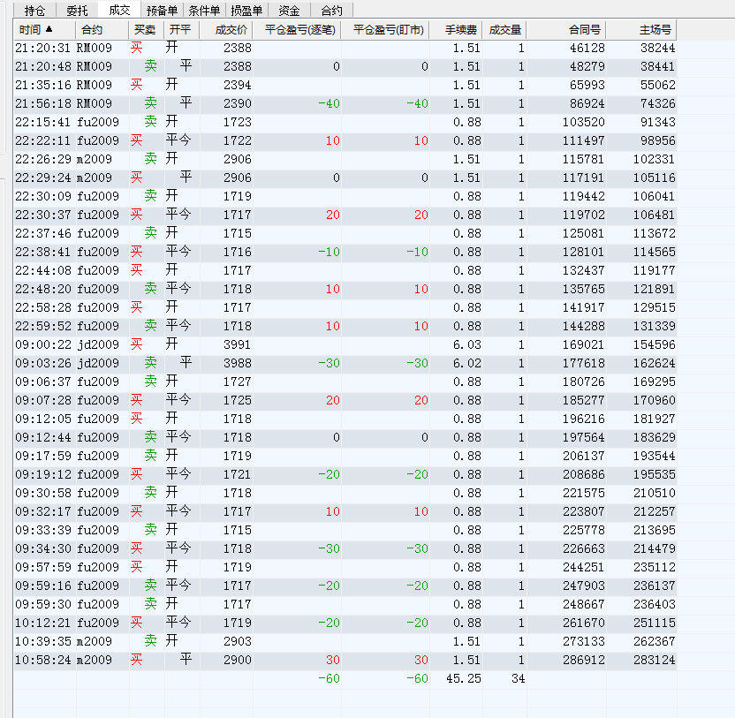Switch to the 持仓 tab

tap(34, 11)
